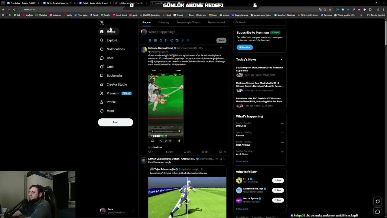
Task: Open more options for Fırat Aydınus trend
Action: pos(282,142)
